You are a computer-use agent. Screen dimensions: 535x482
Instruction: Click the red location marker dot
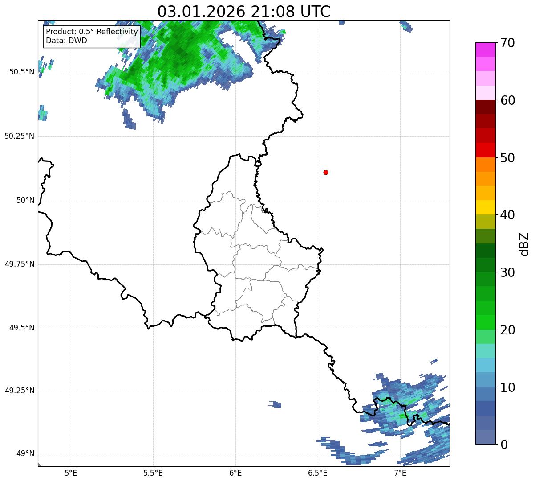coord(326,172)
